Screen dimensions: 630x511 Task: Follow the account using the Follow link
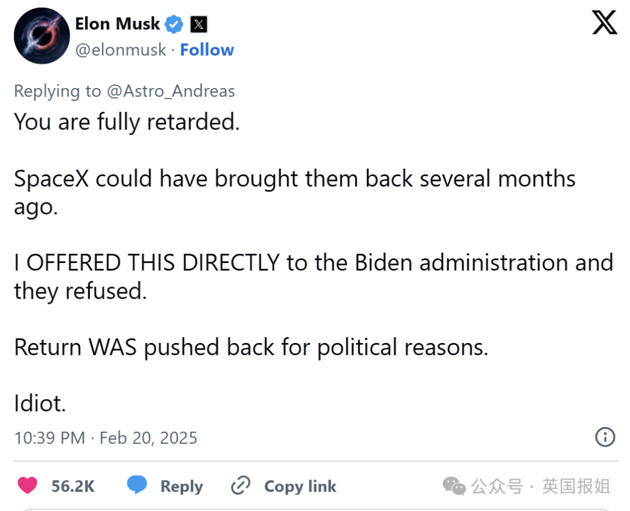pyautogui.click(x=207, y=50)
